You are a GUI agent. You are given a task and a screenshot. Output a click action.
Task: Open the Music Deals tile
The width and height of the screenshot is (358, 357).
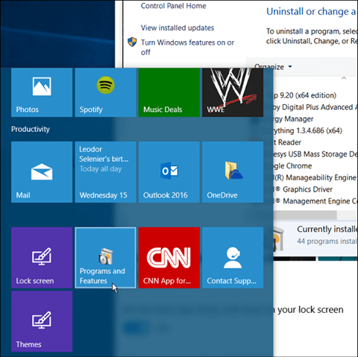[x=169, y=92]
